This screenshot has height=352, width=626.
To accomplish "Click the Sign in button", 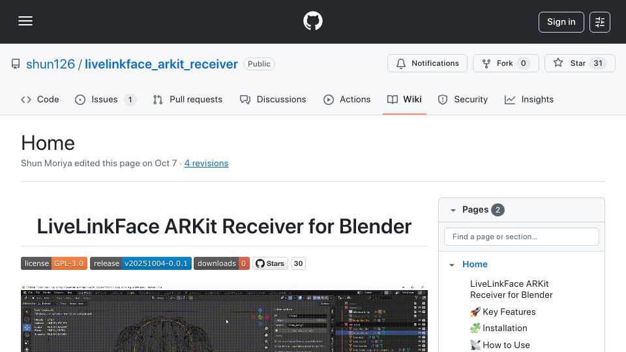I will click(561, 22).
